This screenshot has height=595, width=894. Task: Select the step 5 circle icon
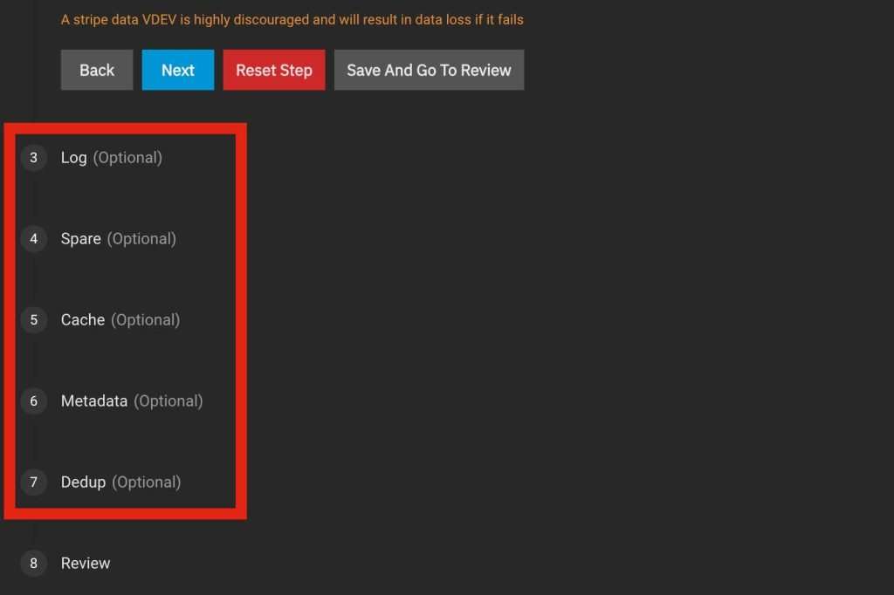point(34,320)
